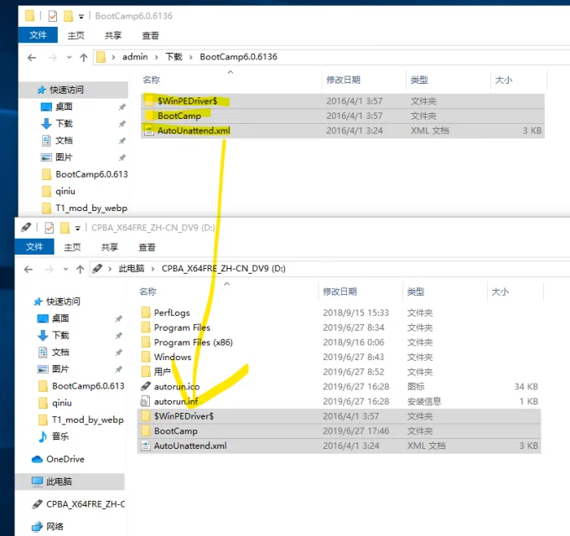570x536 pixels.
Task: Open the 主页 tab in the D: drive window
Action: [x=72, y=247]
